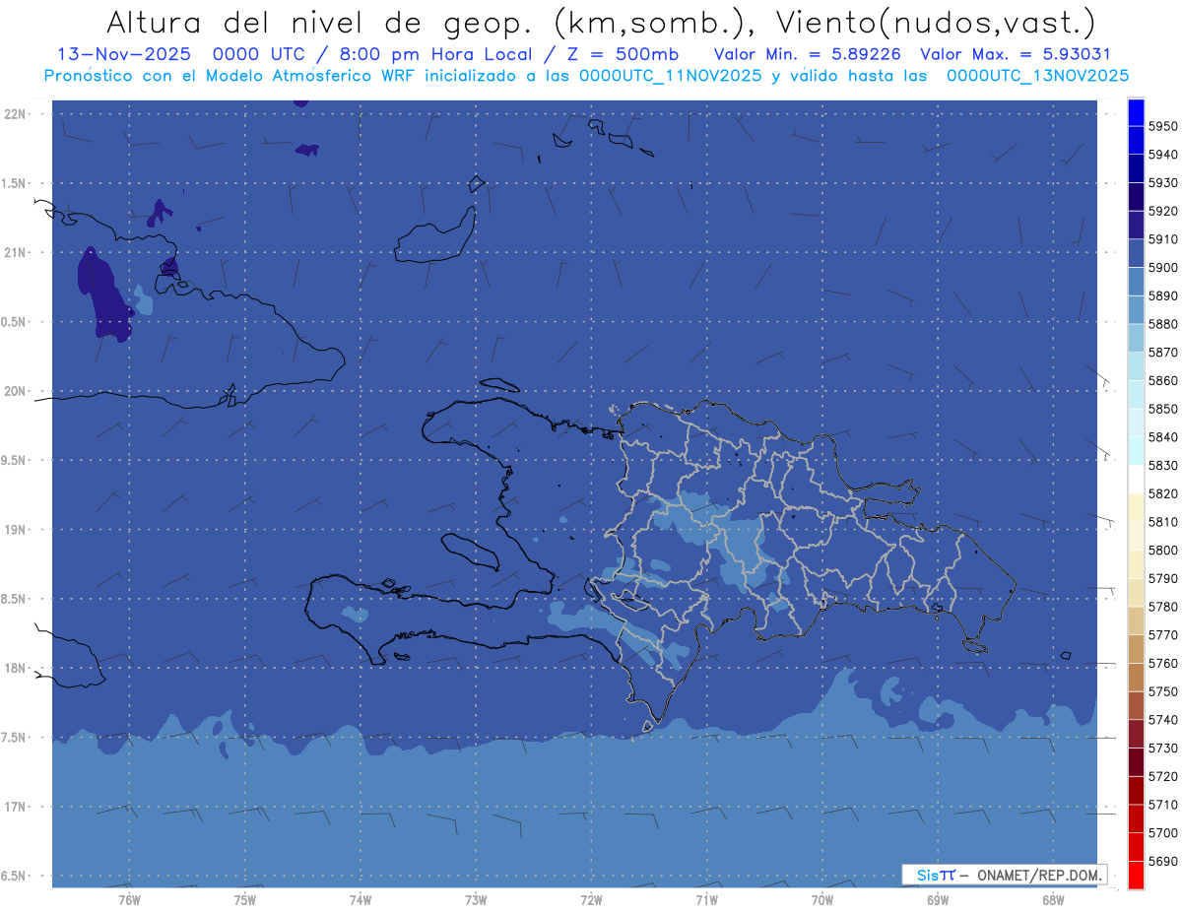Click the 76W longitude axis label
The width and height of the screenshot is (1182, 913).
pyautogui.click(x=129, y=899)
